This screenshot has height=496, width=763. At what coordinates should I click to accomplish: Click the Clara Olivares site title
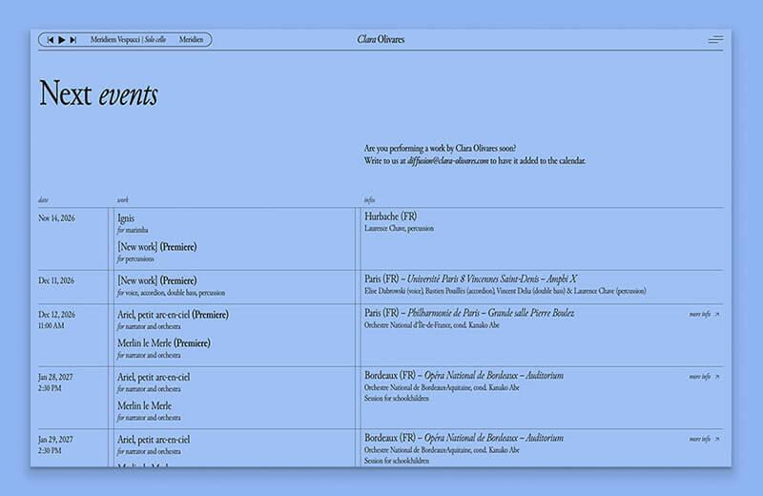point(381,39)
